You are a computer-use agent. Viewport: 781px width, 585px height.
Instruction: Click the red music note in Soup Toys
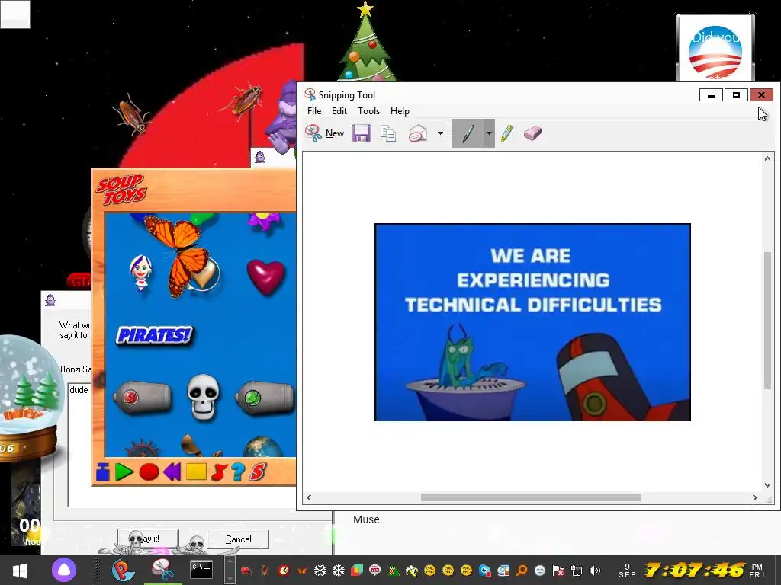click(x=219, y=472)
